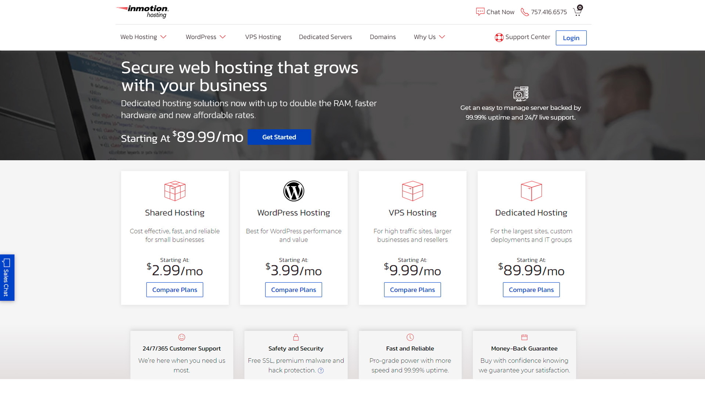The height and width of the screenshot is (396, 705).
Task: Click the clock icon above Fast and Reliable
Action: [x=410, y=337]
